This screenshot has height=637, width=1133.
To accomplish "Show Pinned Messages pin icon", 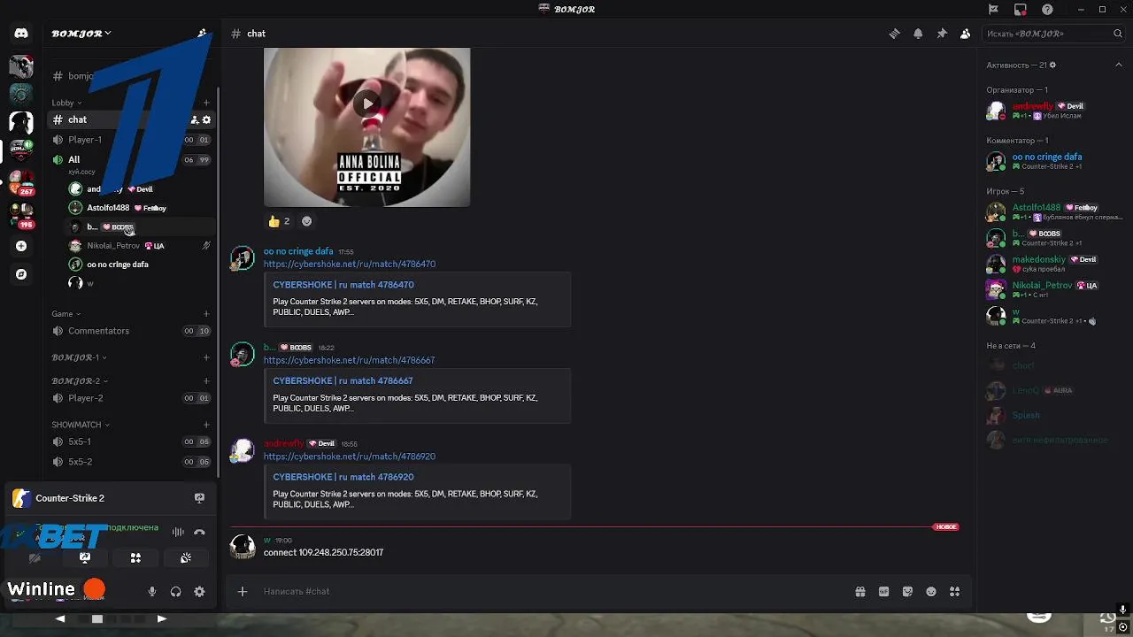I will (x=942, y=34).
